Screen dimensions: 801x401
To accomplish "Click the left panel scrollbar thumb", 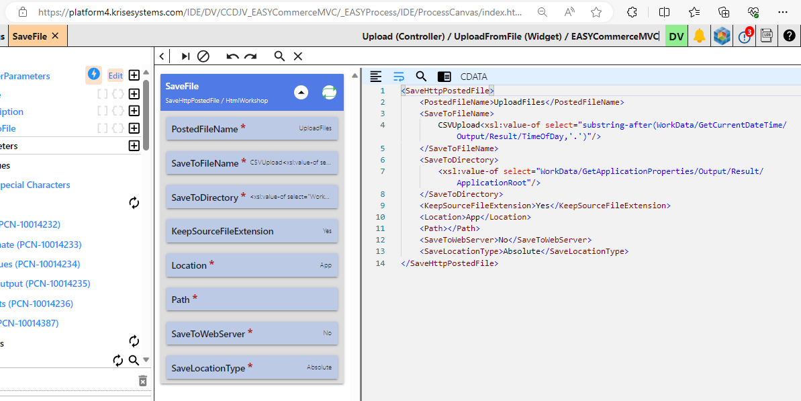I will 146,115.
